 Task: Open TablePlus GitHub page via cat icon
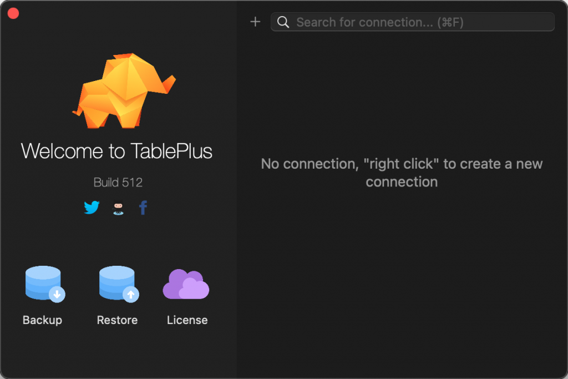click(x=117, y=207)
